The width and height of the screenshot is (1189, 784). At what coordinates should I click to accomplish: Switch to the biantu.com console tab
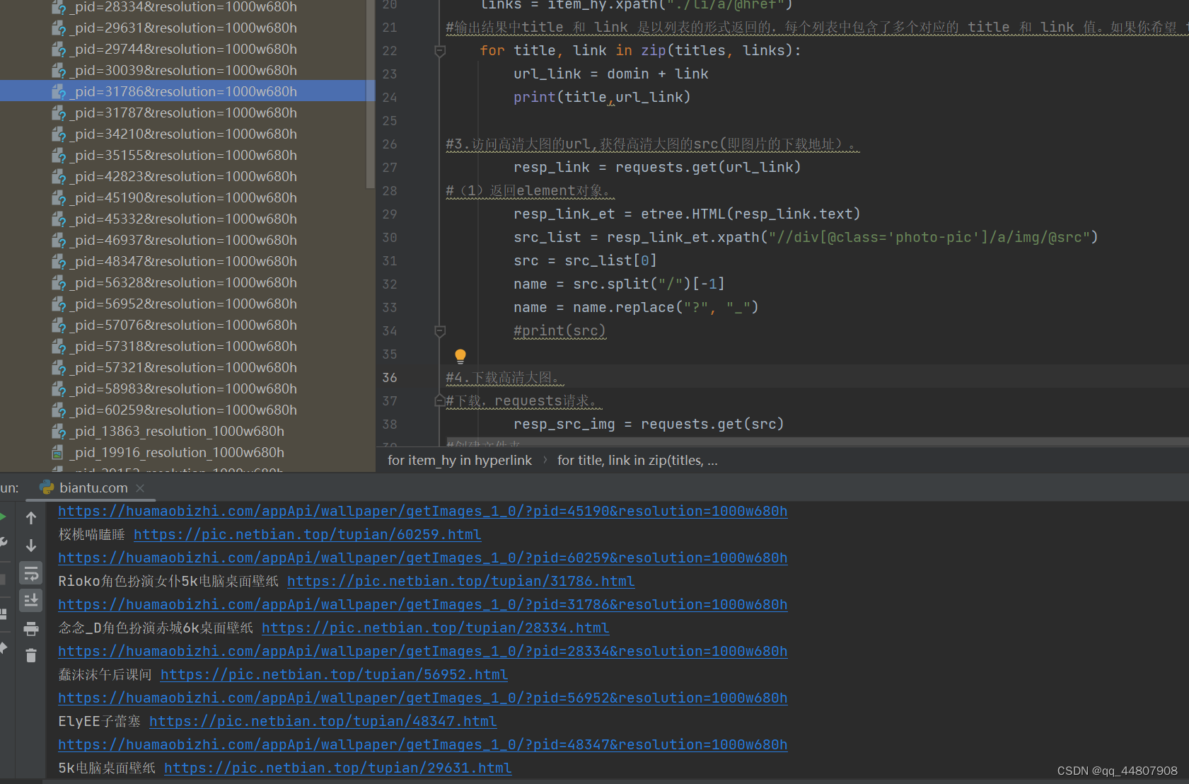coord(93,488)
